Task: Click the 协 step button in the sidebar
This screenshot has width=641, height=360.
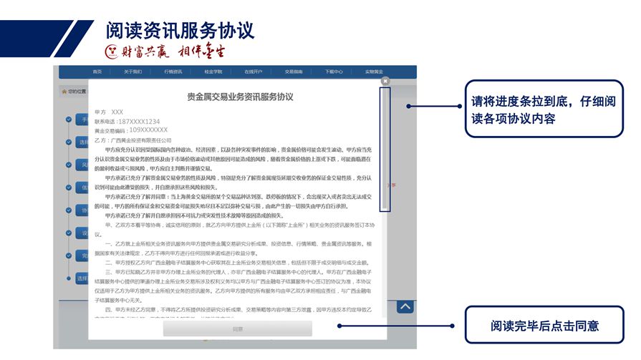Action: coord(82,210)
